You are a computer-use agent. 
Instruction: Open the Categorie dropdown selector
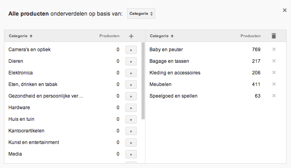[x=141, y=14]
